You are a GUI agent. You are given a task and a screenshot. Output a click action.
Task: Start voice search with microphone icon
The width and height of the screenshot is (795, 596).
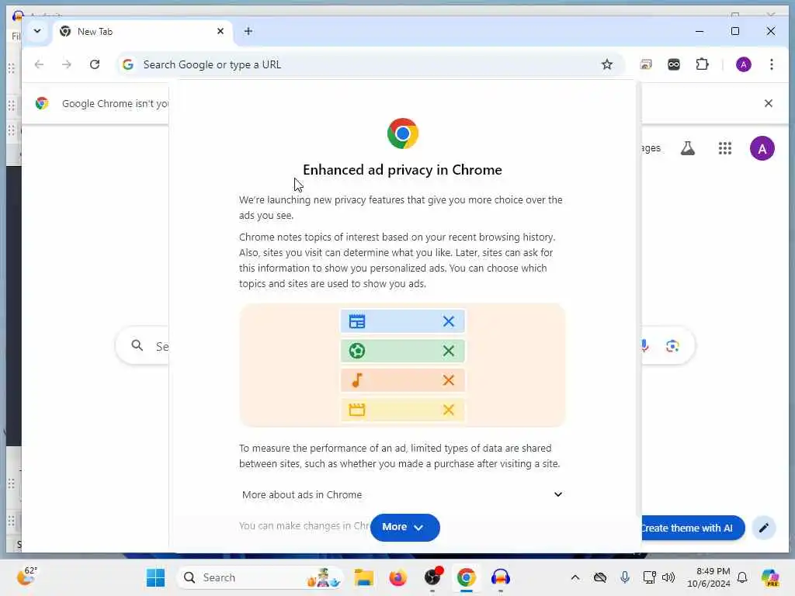click(x=644, y=345)
